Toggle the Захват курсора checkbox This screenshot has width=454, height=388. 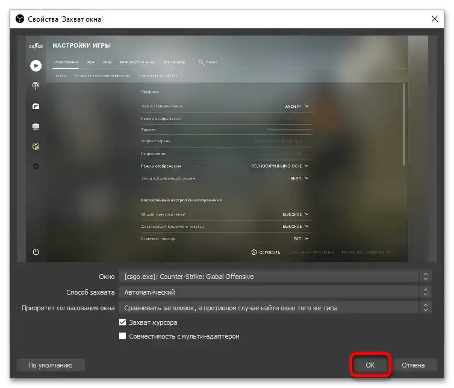coord(122,322)
